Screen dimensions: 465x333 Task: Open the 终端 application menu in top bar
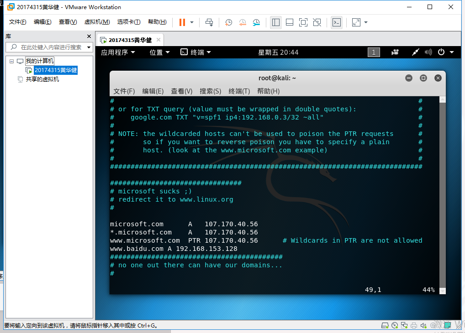point(196,52)
